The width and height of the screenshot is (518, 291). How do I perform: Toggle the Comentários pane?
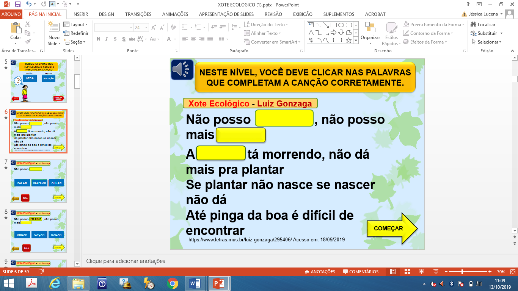(x=361, y=272)
